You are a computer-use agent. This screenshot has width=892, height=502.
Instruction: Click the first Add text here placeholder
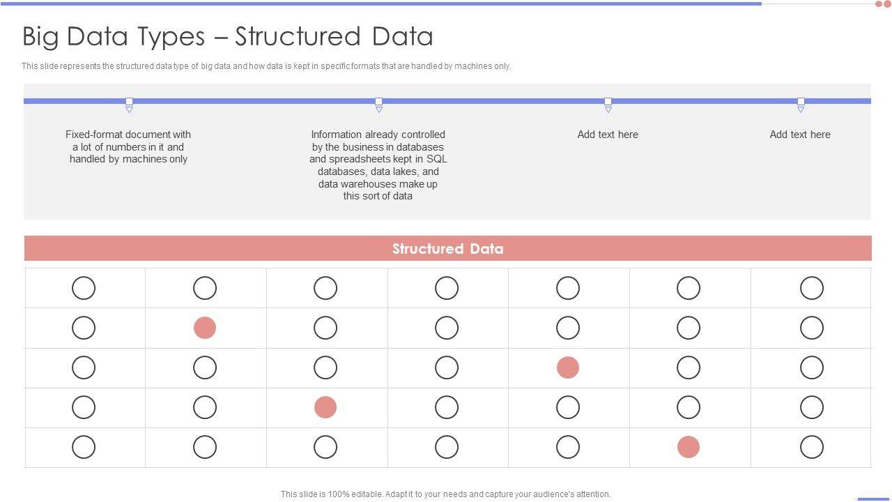tap(608, 135)
